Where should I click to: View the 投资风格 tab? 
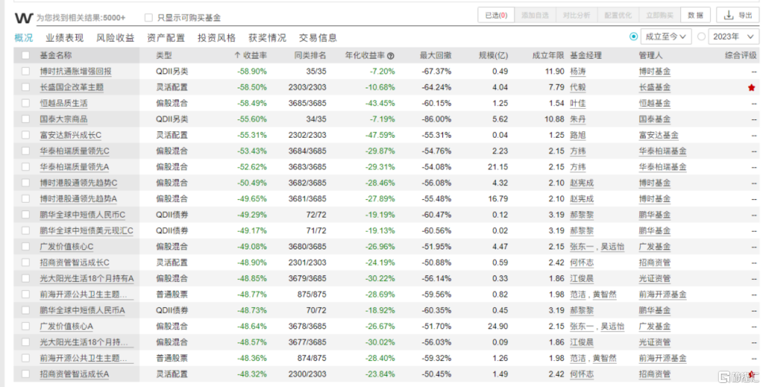tap(216, 38)
